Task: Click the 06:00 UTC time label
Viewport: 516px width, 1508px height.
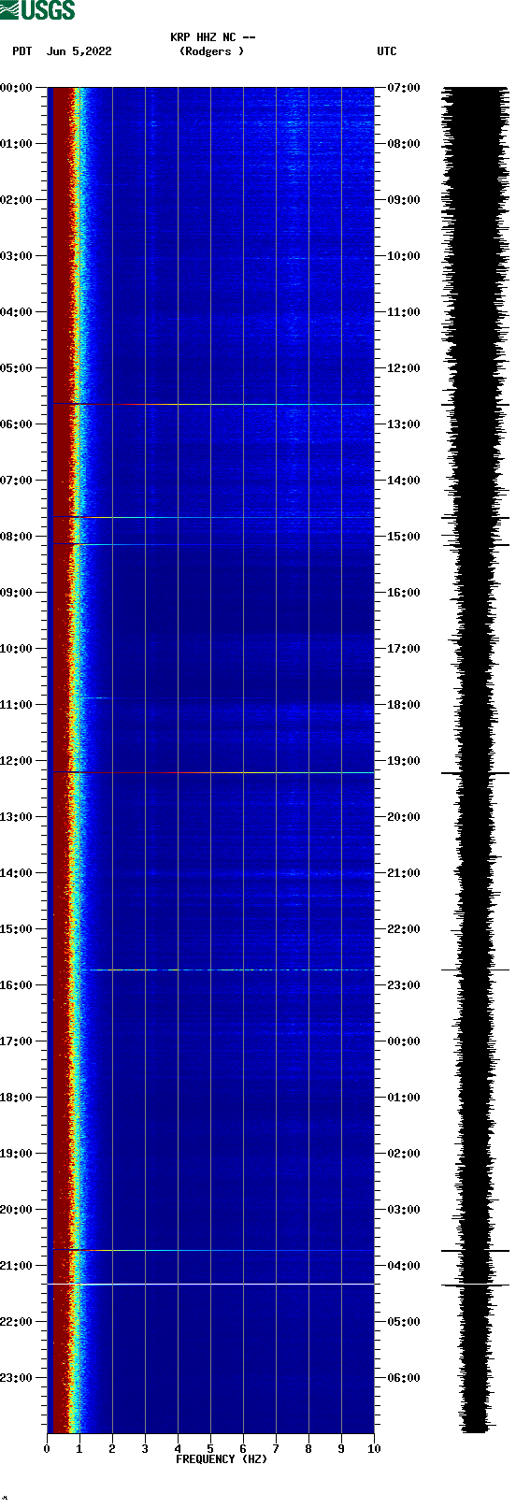Action: pos(404,1378)
